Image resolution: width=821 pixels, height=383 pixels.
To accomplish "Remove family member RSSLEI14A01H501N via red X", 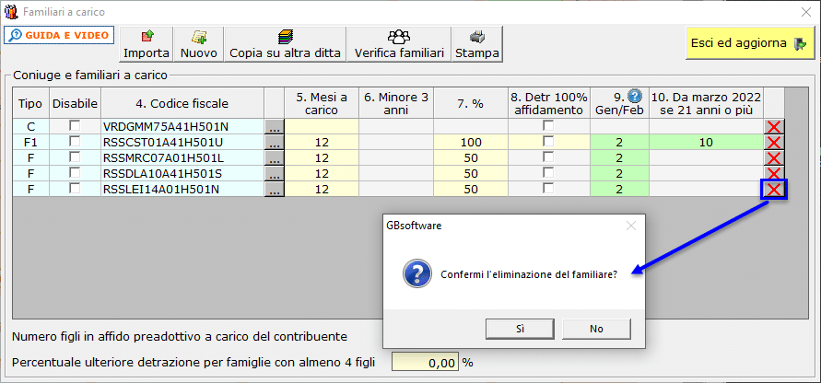I will [774, 190].
